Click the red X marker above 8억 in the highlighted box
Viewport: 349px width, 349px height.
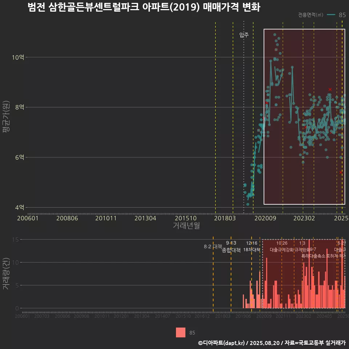point(330,89)
